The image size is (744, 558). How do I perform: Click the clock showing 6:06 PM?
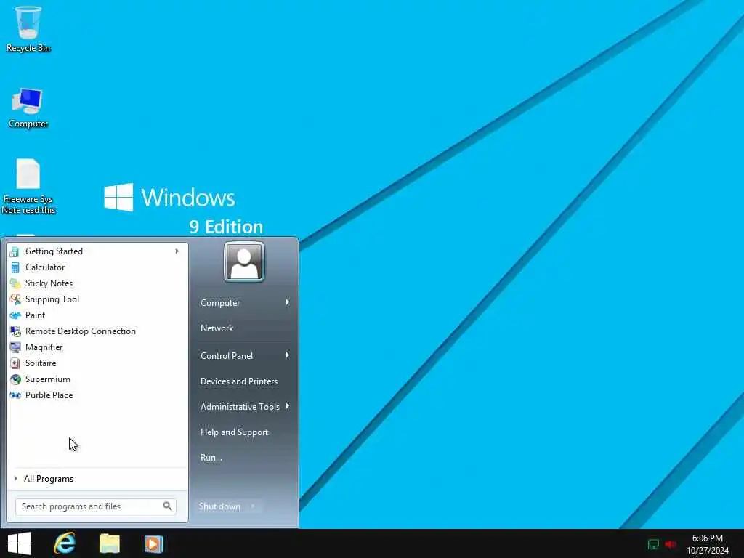coord(708,538)
